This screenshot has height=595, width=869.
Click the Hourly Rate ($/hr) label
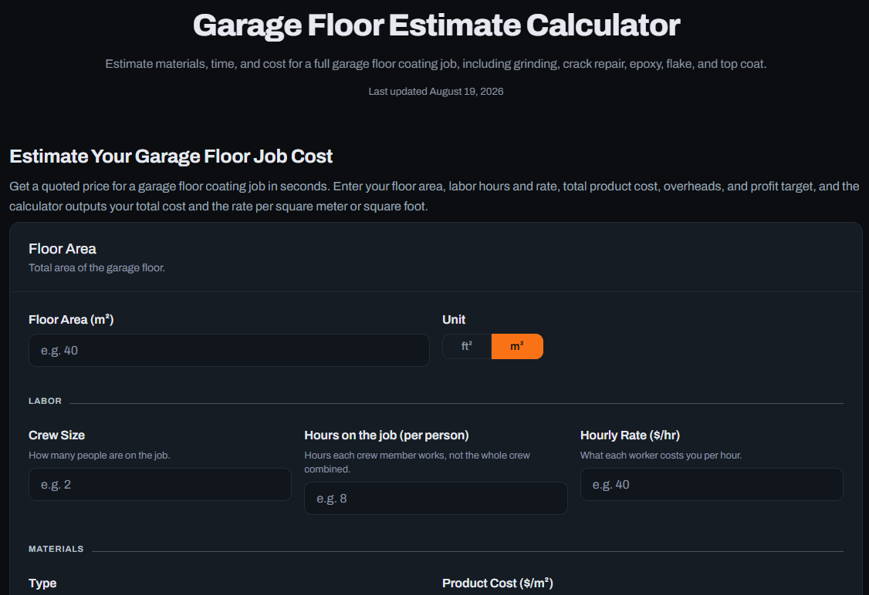[x=630, y=435]
